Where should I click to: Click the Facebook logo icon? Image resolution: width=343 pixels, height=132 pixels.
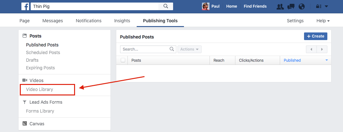pyautogui.click(x=25, y=6)
